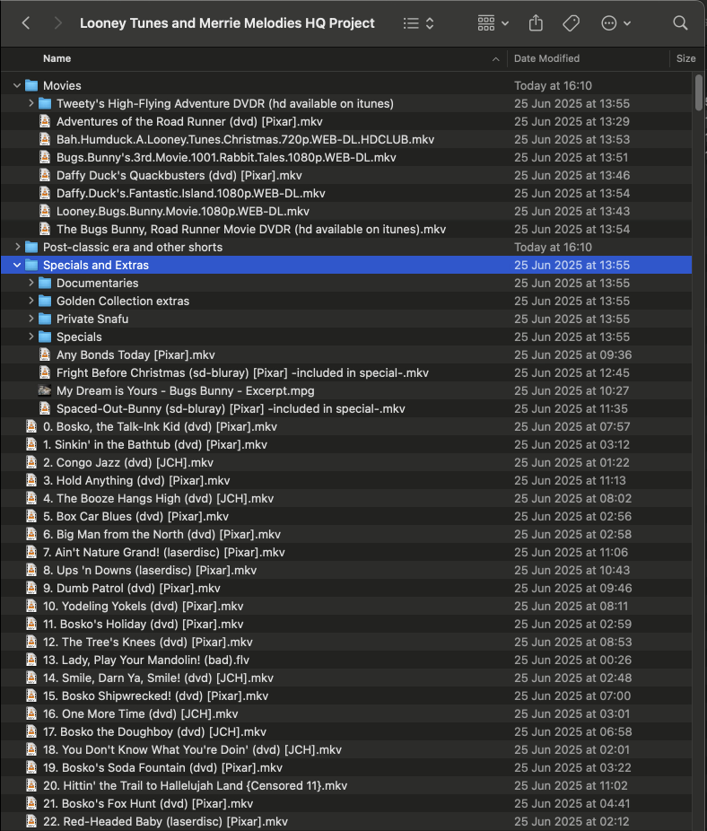Sort by the Name column header
Image resolution: width=707 pixels, height=831 pixels.
point(57,58)
